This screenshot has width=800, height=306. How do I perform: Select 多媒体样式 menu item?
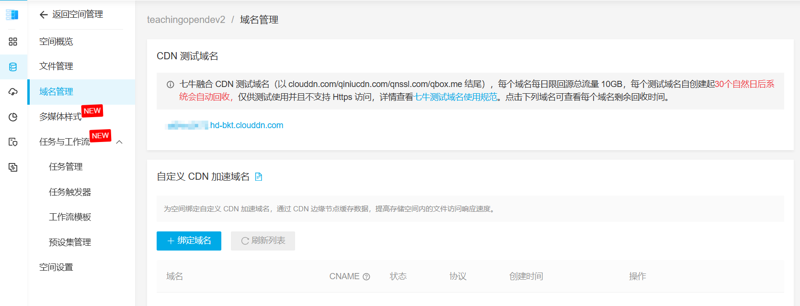(x=60, y=117)
